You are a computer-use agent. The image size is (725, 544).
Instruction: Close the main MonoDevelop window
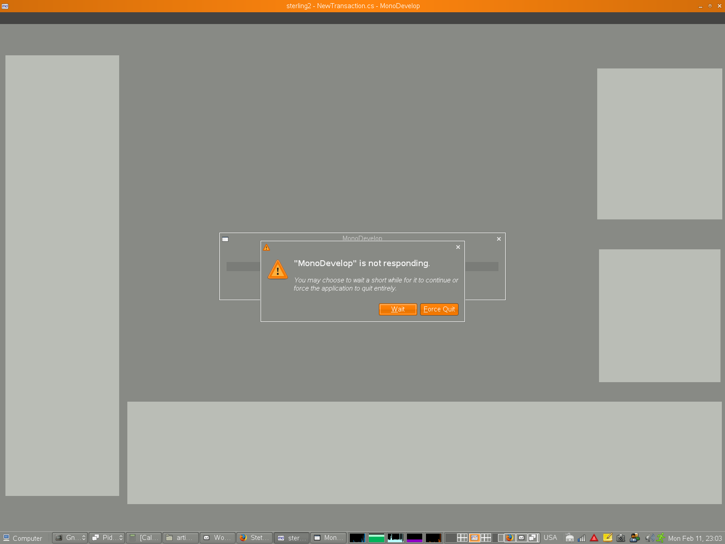720,6
